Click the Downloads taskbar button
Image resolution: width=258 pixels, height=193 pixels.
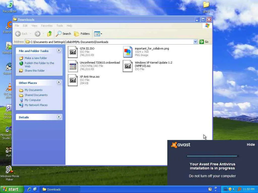click(60, 189)
